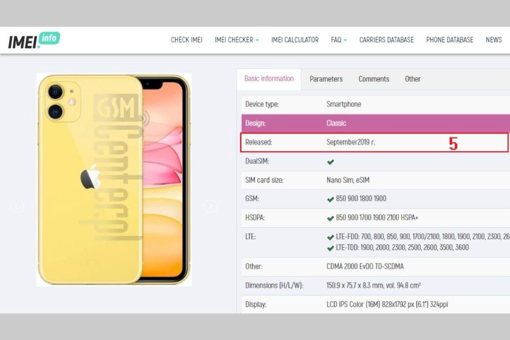Switch to the Parameters tab

[326, 79]
